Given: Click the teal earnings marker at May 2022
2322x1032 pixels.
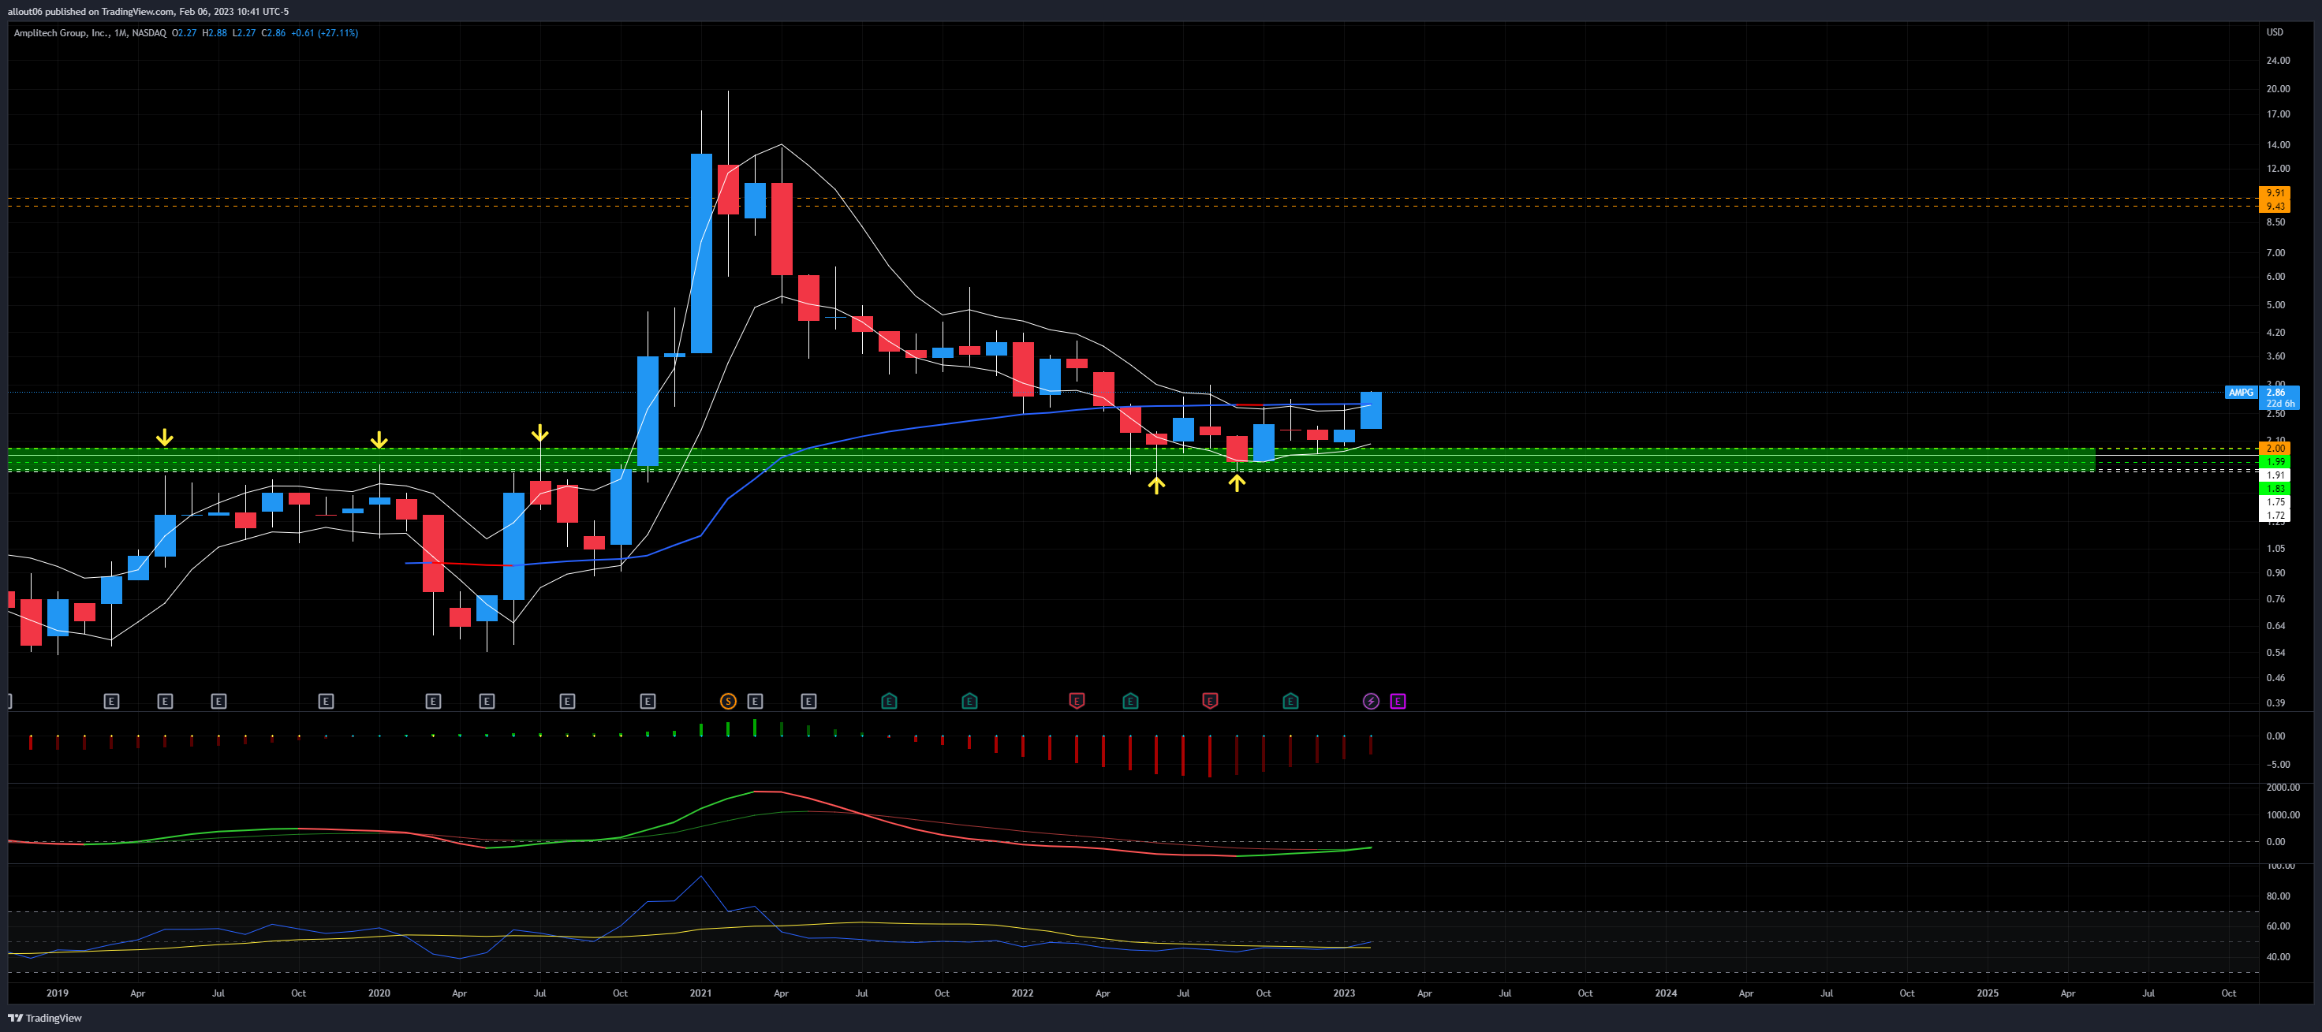Looking at the screenshot, I should point(1130,700).
